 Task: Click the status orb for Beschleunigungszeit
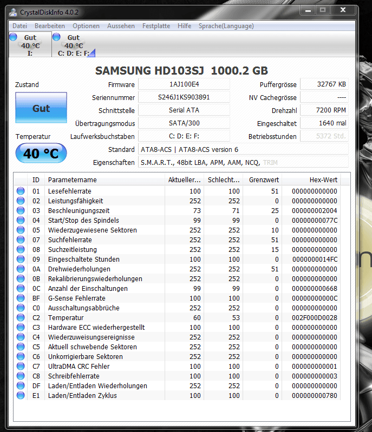(x=21, y=210)
